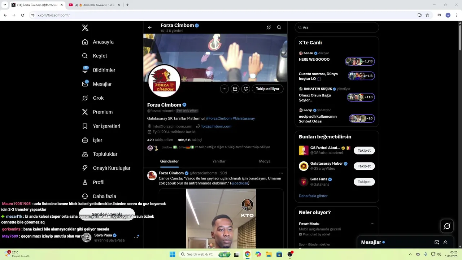
Task: Click Grok icon in profile header
Action: 269,27
